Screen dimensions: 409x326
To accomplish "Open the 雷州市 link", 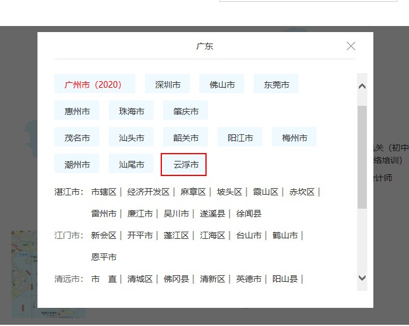I will (x=103, y=214).
